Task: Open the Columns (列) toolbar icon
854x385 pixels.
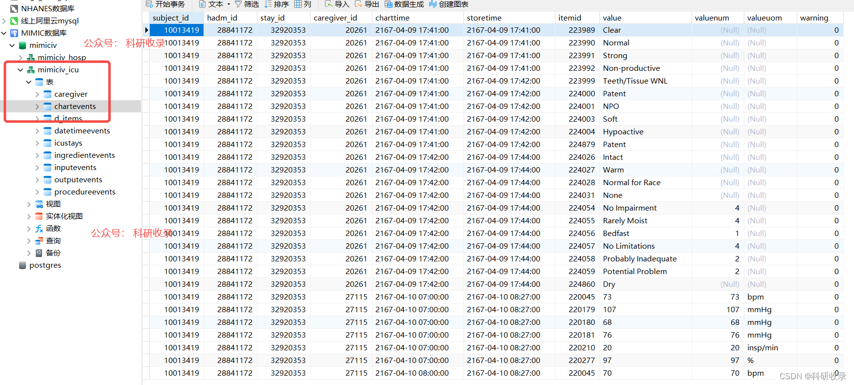Action: pyautogui.click(x=298, y=4)
